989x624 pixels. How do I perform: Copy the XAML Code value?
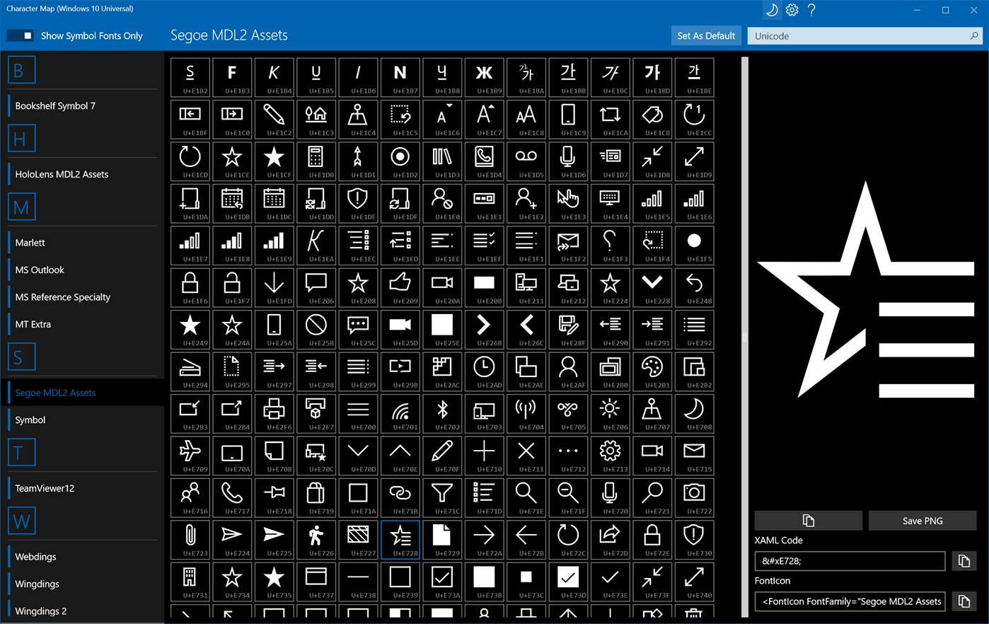click(964, 561)
